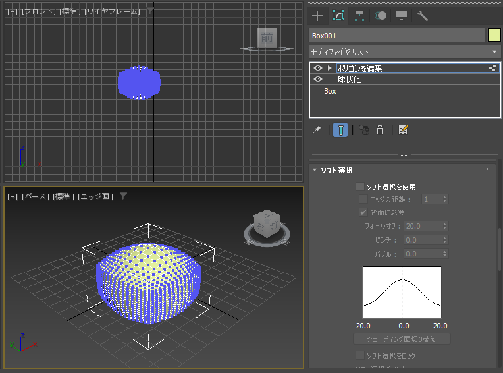Click the vertex sub-object icon on ポリゴンを編集 row

pyautogui.click(x=492, y=68)
